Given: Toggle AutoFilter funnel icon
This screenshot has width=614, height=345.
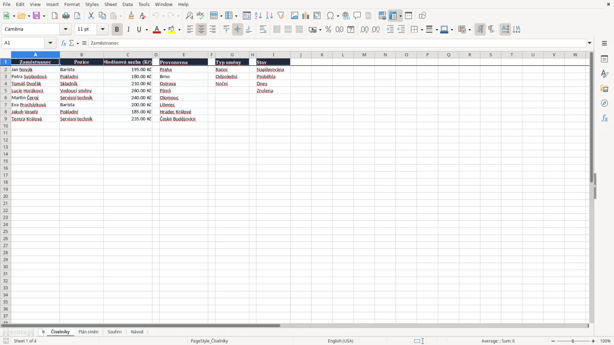Looking at the screenshot, I should [280, 16].
